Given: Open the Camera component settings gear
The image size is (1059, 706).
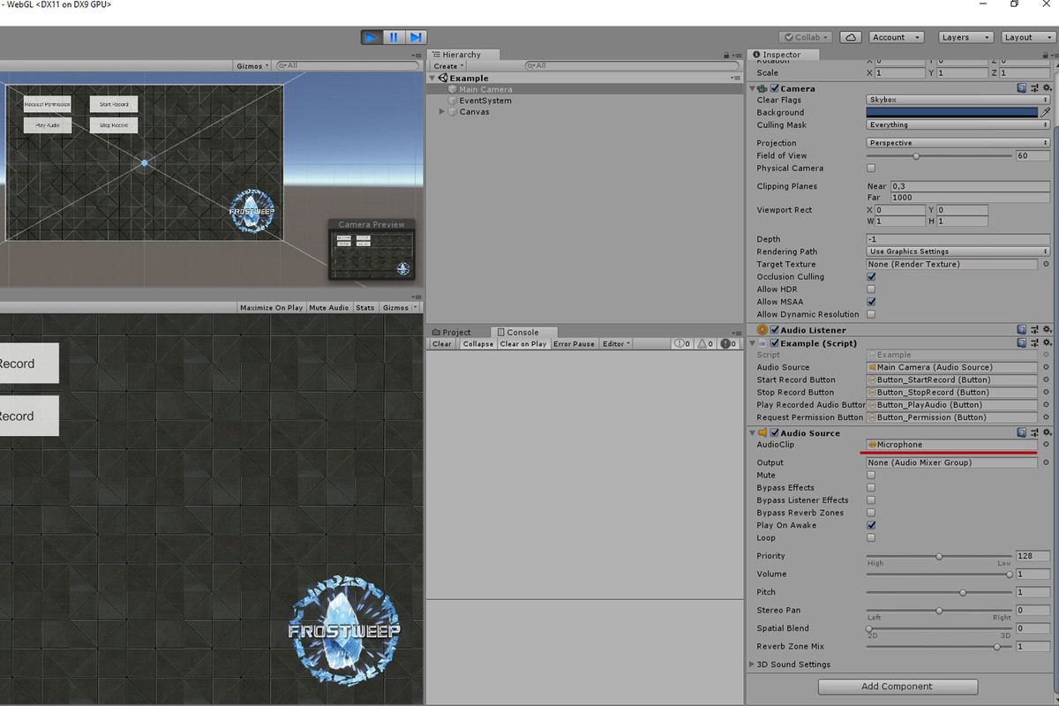Looking at the screenshot, I should [1047, 87].
